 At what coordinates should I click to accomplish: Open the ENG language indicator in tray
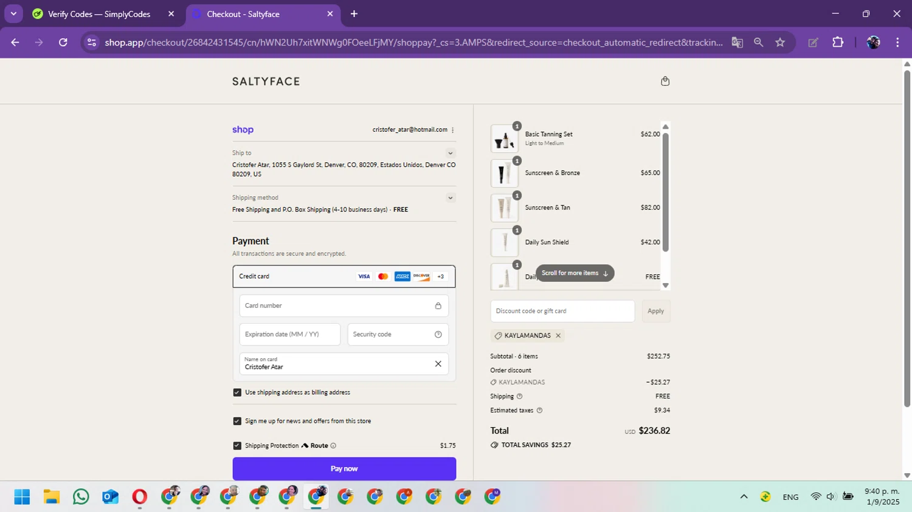point(790,497)
